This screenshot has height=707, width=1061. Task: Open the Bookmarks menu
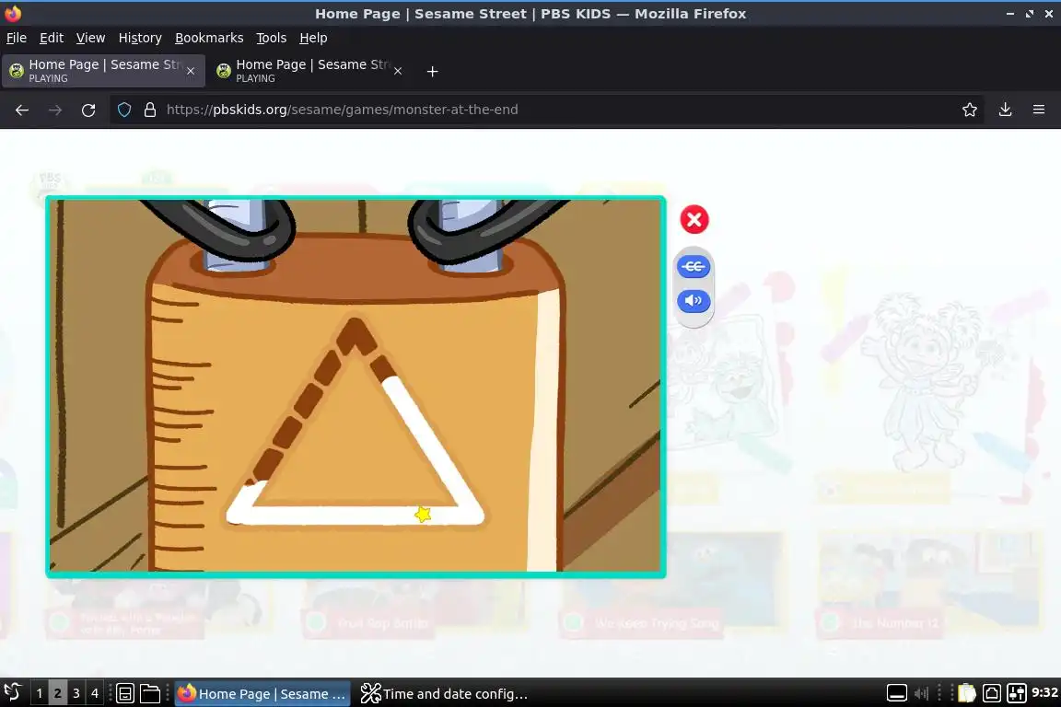209,38
